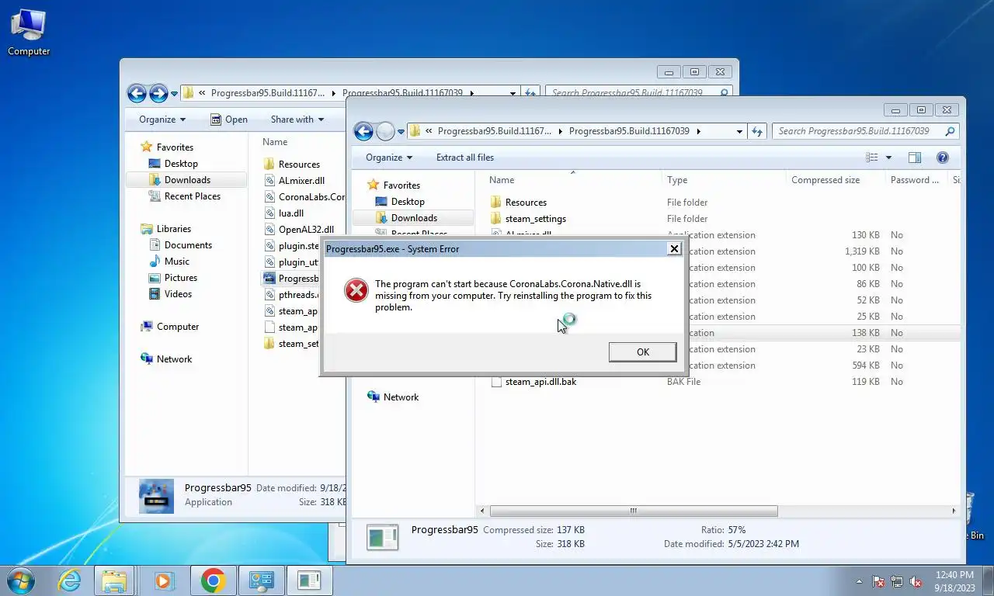Image resolution: width=994 pixels, height=596 pixels.
Task: Open the Start menu orb
Action: pos(20,580)
